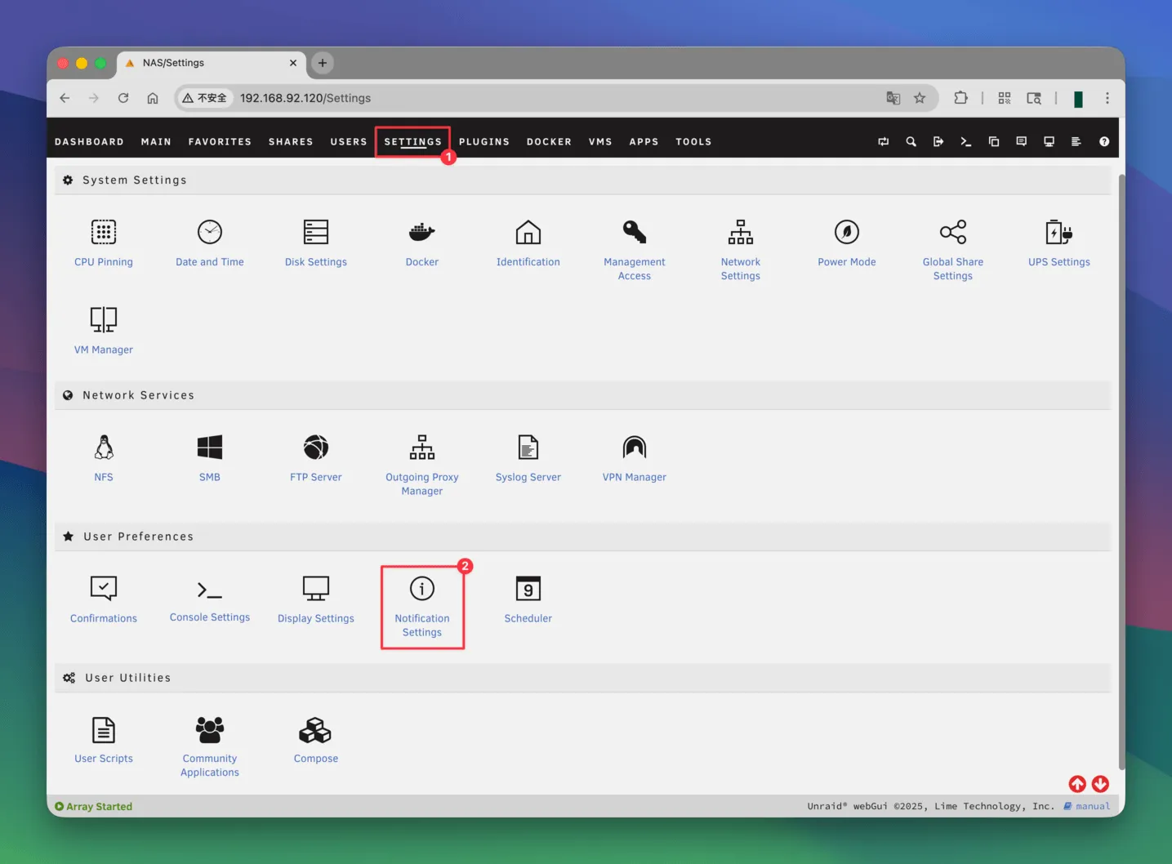Bookmark this page with the star
This screenshot has width=1172, height=864.
coord(920,98)
